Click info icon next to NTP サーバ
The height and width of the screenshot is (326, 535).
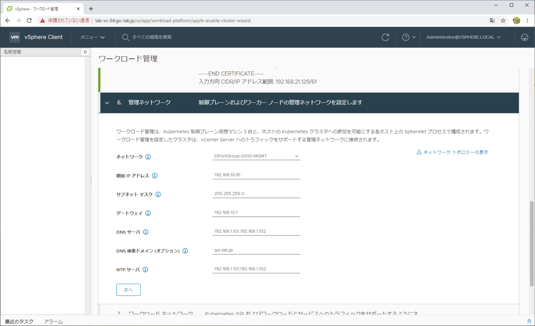[145, 269]
